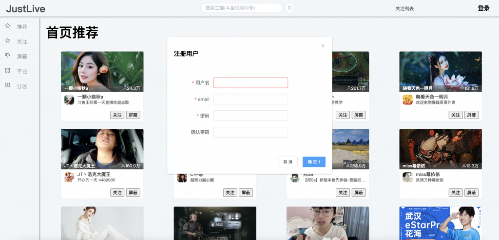Click the 13.3万 viewer count
Image resolution: width=499 pixels, height=240 pixels.
point(470,166)
